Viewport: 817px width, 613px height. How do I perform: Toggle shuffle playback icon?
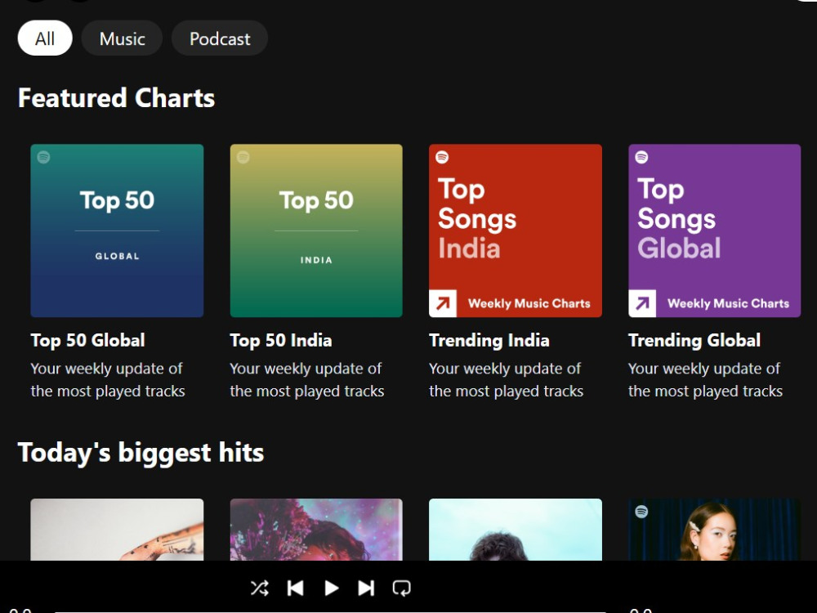click(260, 588)
